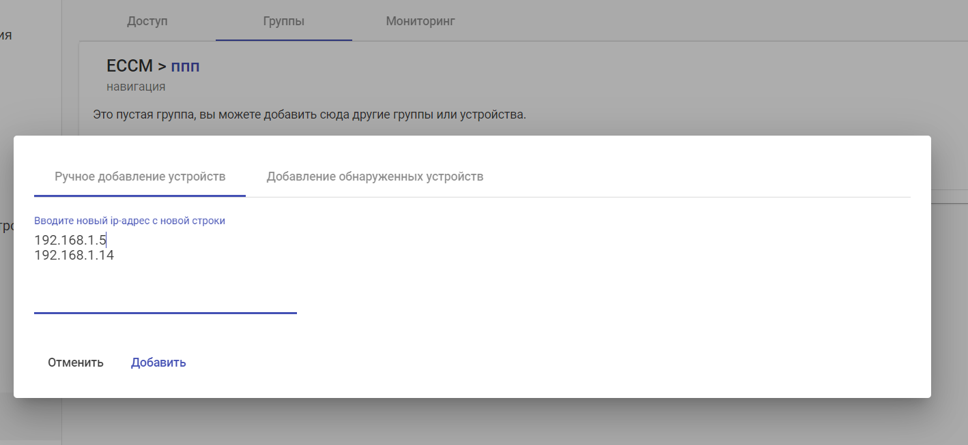Click the empty group message text
The image size is (968, 445).
(x=309, y=114)
